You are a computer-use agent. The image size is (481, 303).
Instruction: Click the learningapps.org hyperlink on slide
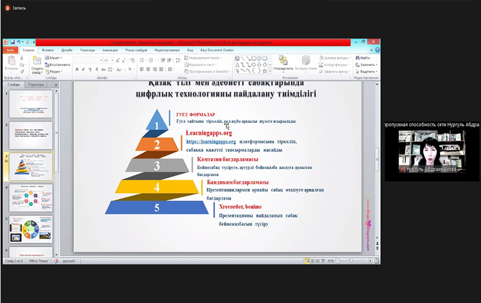(211, 141)
